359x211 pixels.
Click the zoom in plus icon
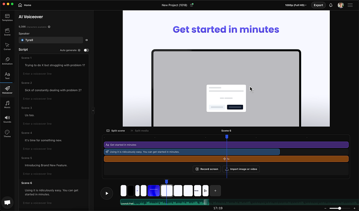(x=354, y=208)
